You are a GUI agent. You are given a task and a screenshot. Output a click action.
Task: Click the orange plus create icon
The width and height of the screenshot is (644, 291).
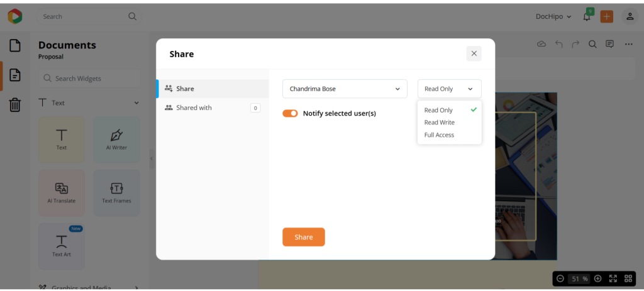pyautogui.click(x=606, y=17)
